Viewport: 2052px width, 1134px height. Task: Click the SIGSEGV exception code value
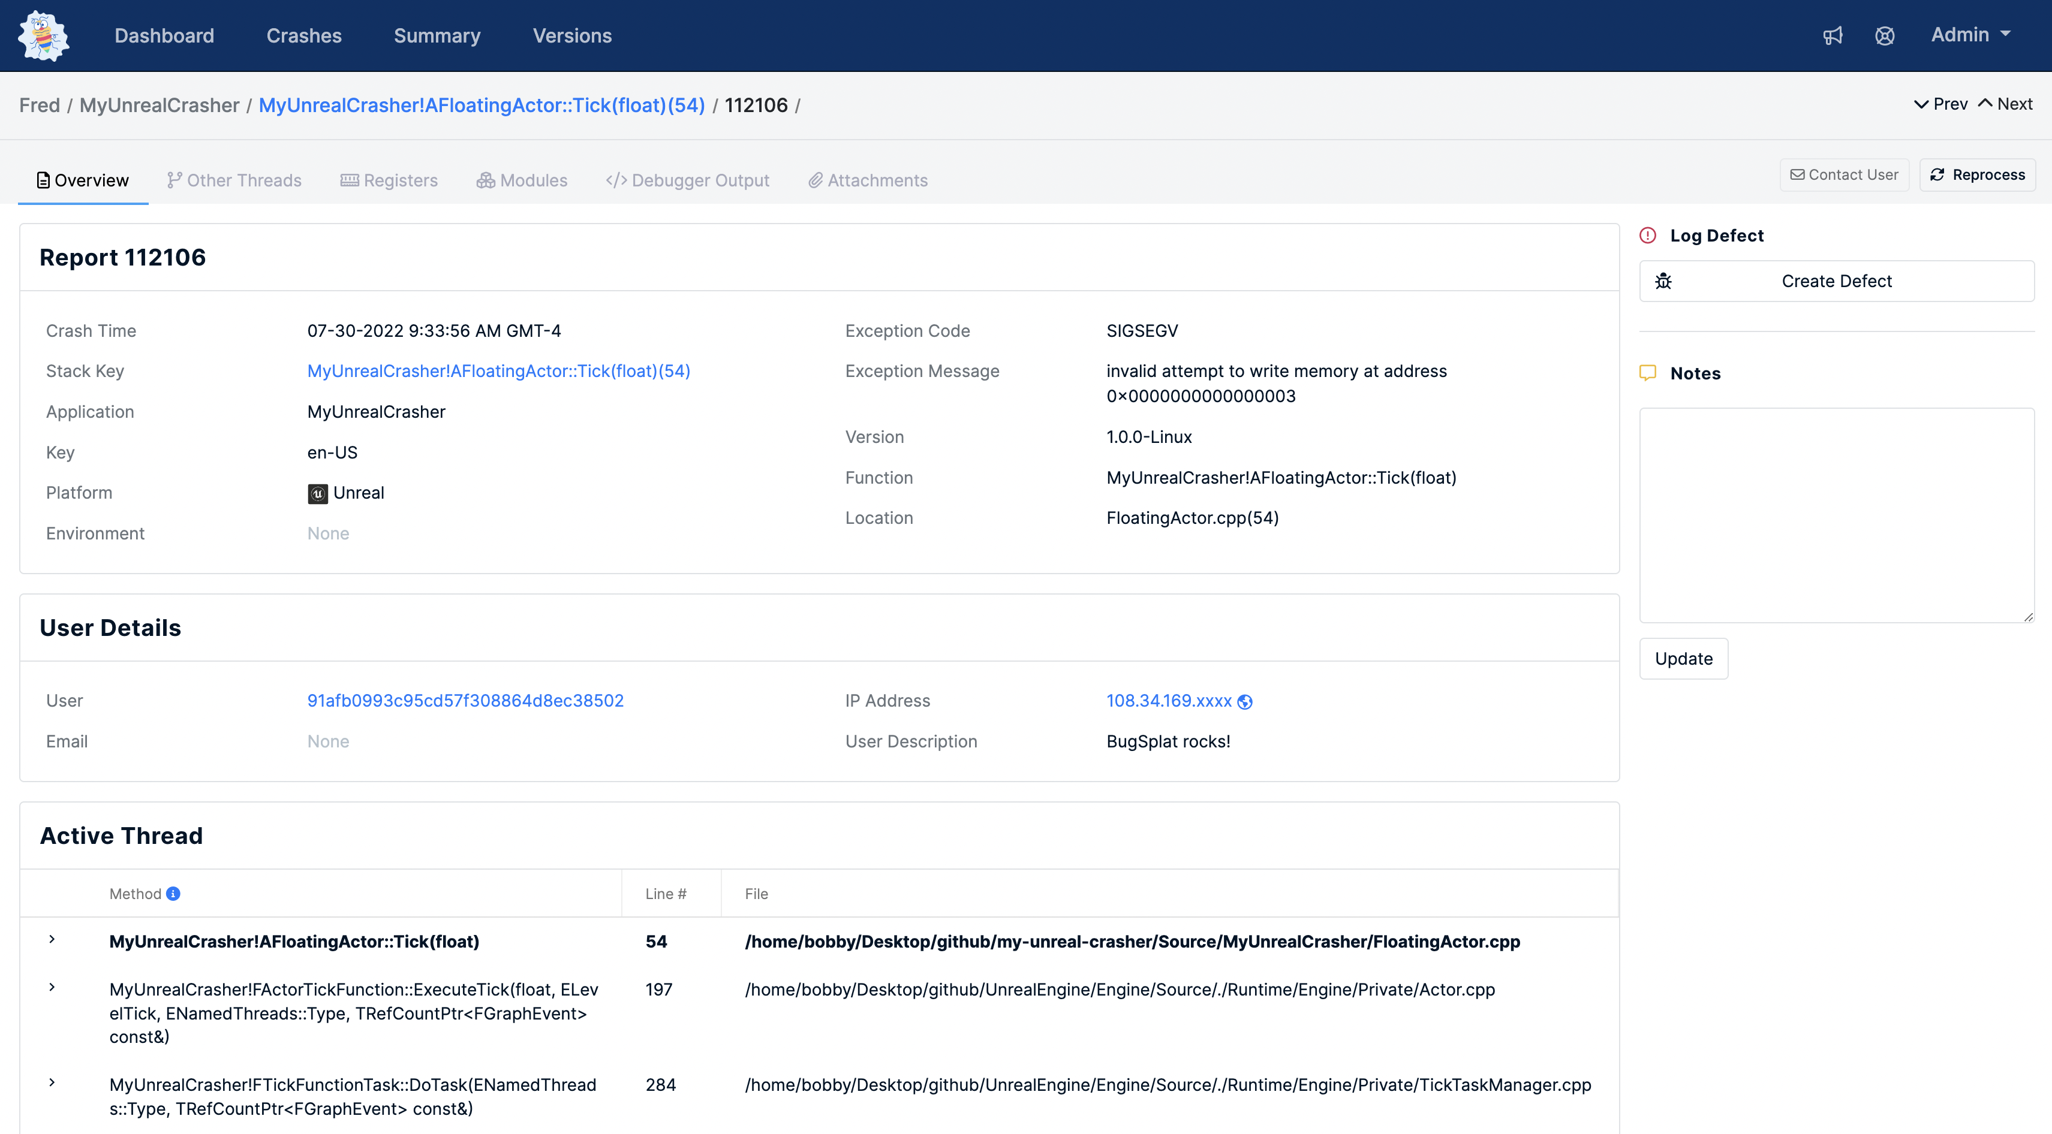point(1142,330)
